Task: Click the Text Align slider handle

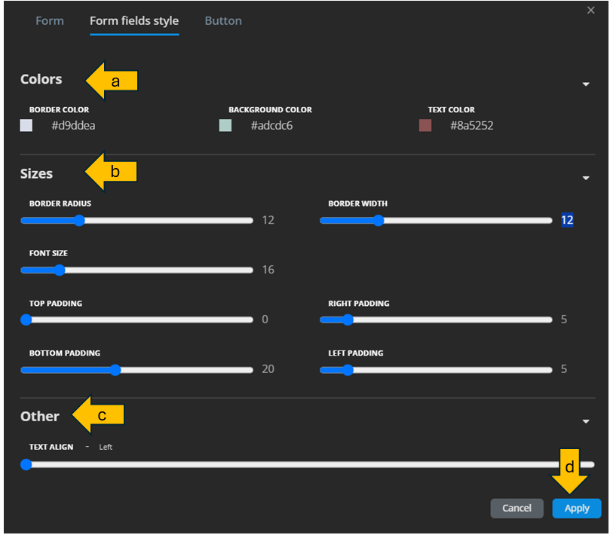Action: (x=26, y=465)
